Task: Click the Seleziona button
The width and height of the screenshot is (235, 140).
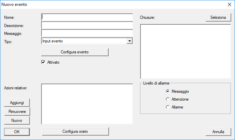Action: tap(216, 17)
